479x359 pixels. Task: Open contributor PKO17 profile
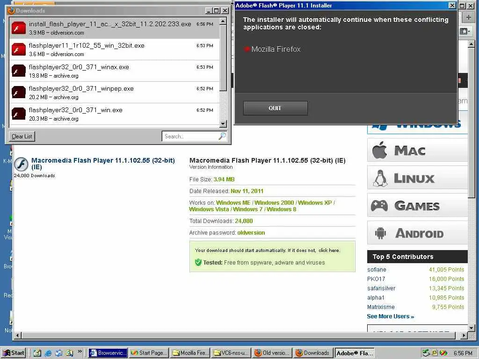[376, 279]
